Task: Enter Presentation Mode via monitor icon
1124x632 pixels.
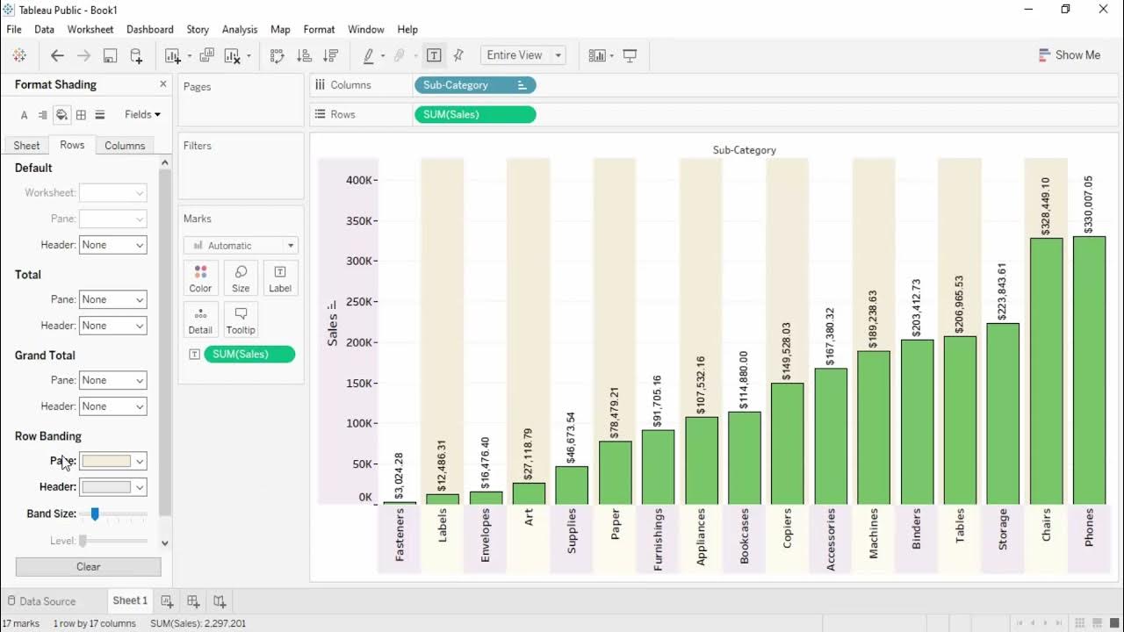Action: 630,55
